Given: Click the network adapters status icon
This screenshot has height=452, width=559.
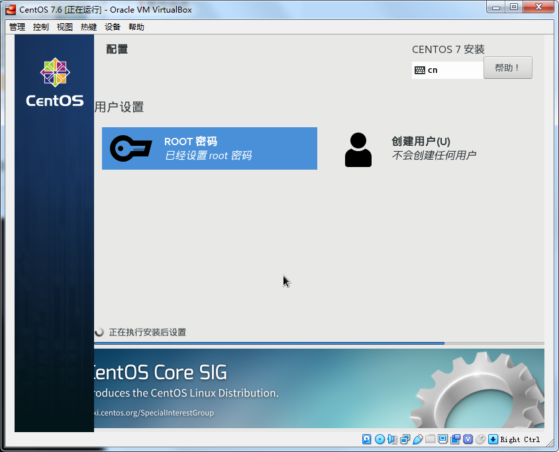Looking at the screenshot, I should (x=405, y=439).
